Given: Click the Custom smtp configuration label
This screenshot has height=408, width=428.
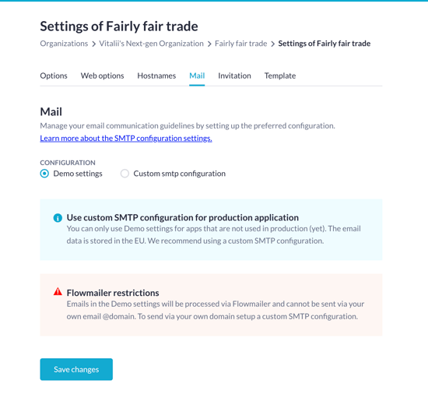Looking at the screenshot, I should [x=179, y=174].
